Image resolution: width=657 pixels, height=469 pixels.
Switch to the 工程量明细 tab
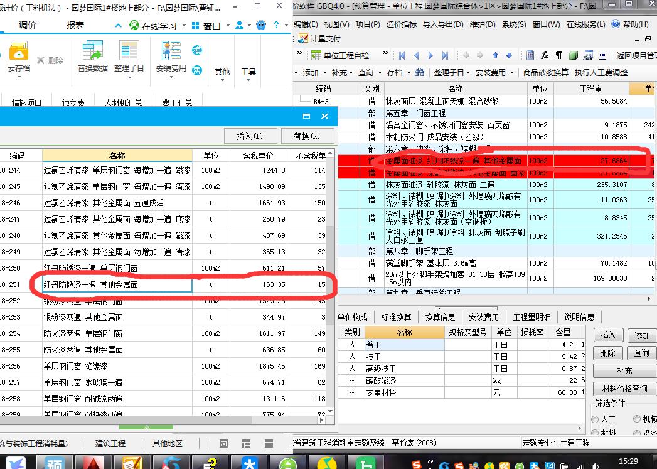[531, 317]
